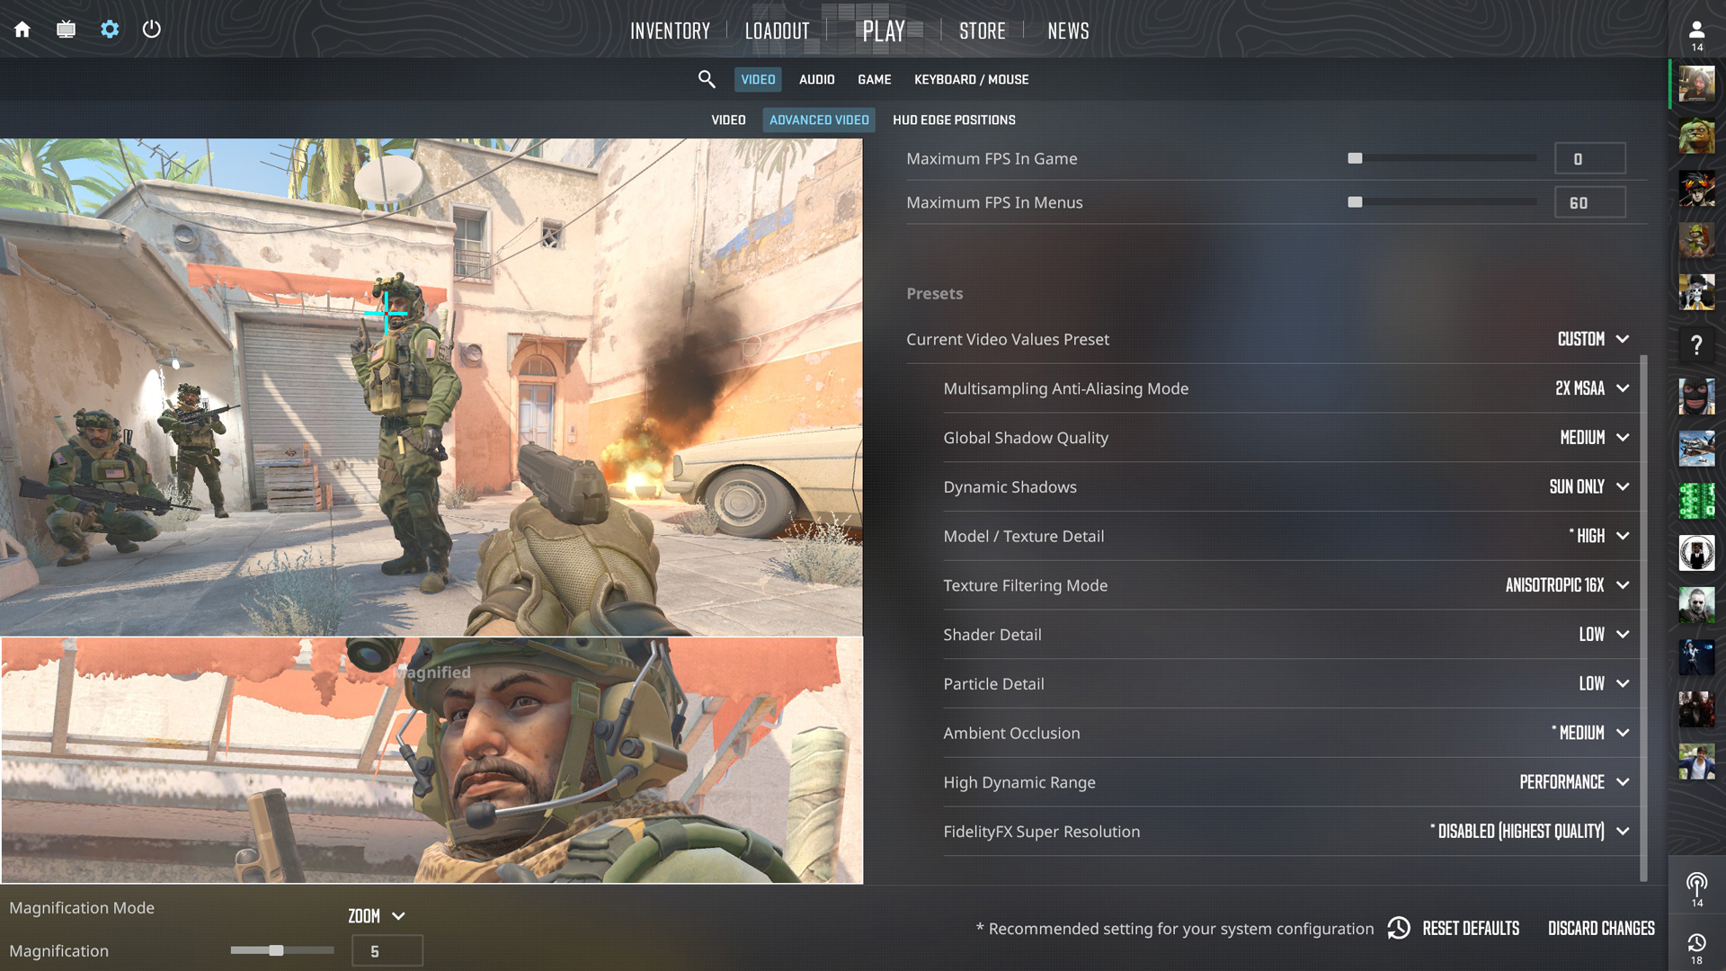Click Maximum FPS In Game value field
The image size is (1726, 971).
[x=1589, y=158]
